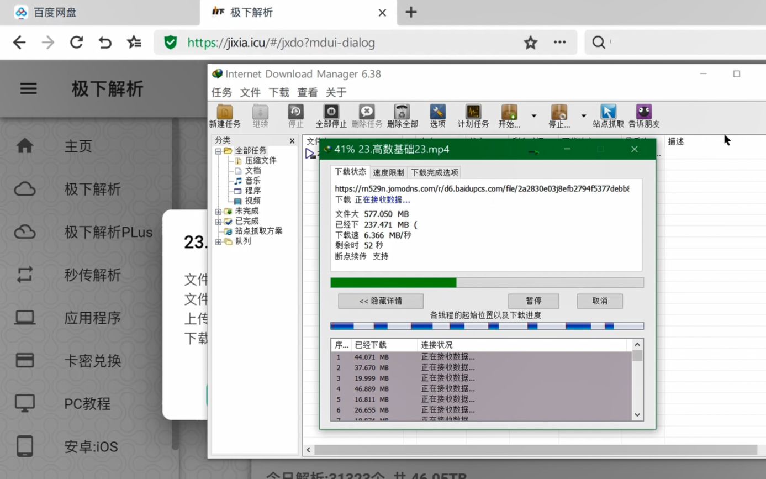Select the 文档 category
The height and width of the screenshot is (479, 766).
pyautogui.click(x=253, y=171)
